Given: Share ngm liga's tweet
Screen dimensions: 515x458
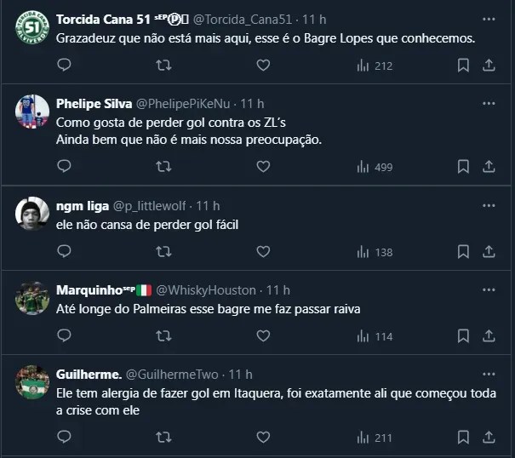Looking at the screenshot, I should (489, 252).
